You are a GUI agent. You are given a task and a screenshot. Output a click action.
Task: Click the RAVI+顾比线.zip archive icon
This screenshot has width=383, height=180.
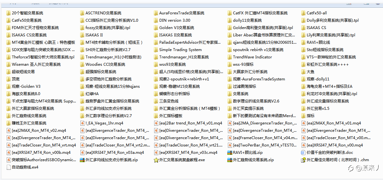[230, 153]
